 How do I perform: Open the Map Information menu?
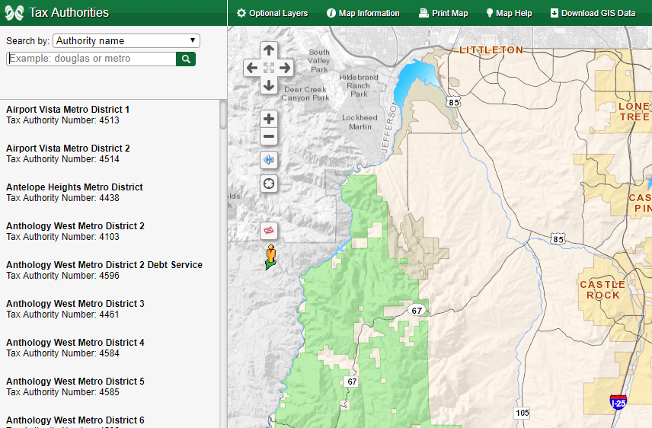(363, 13)
